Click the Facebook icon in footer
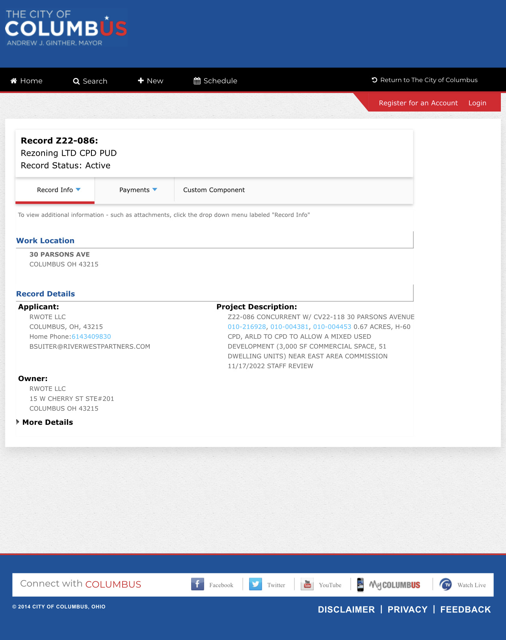Image resolution: width=506 pixels, height=640 pixels. pyautogui.click(x=197, y=584)
